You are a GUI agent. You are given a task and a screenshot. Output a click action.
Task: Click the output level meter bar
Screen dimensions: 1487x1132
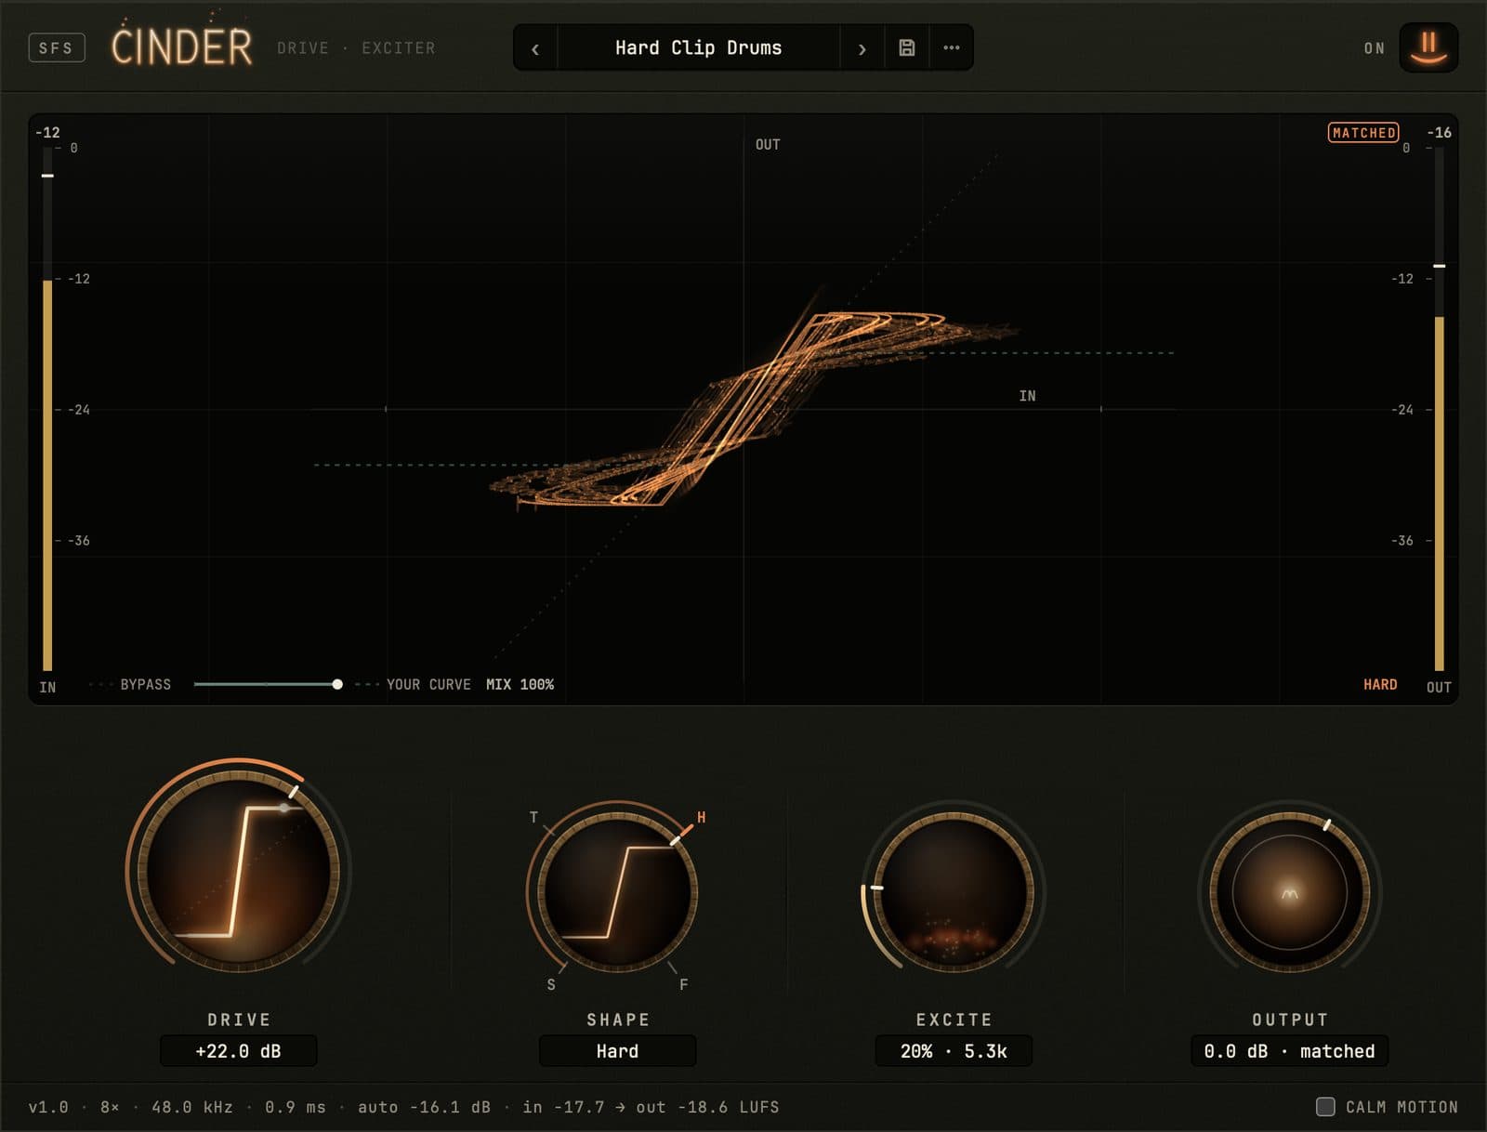pyautogui.click(x=1439, y=409)
